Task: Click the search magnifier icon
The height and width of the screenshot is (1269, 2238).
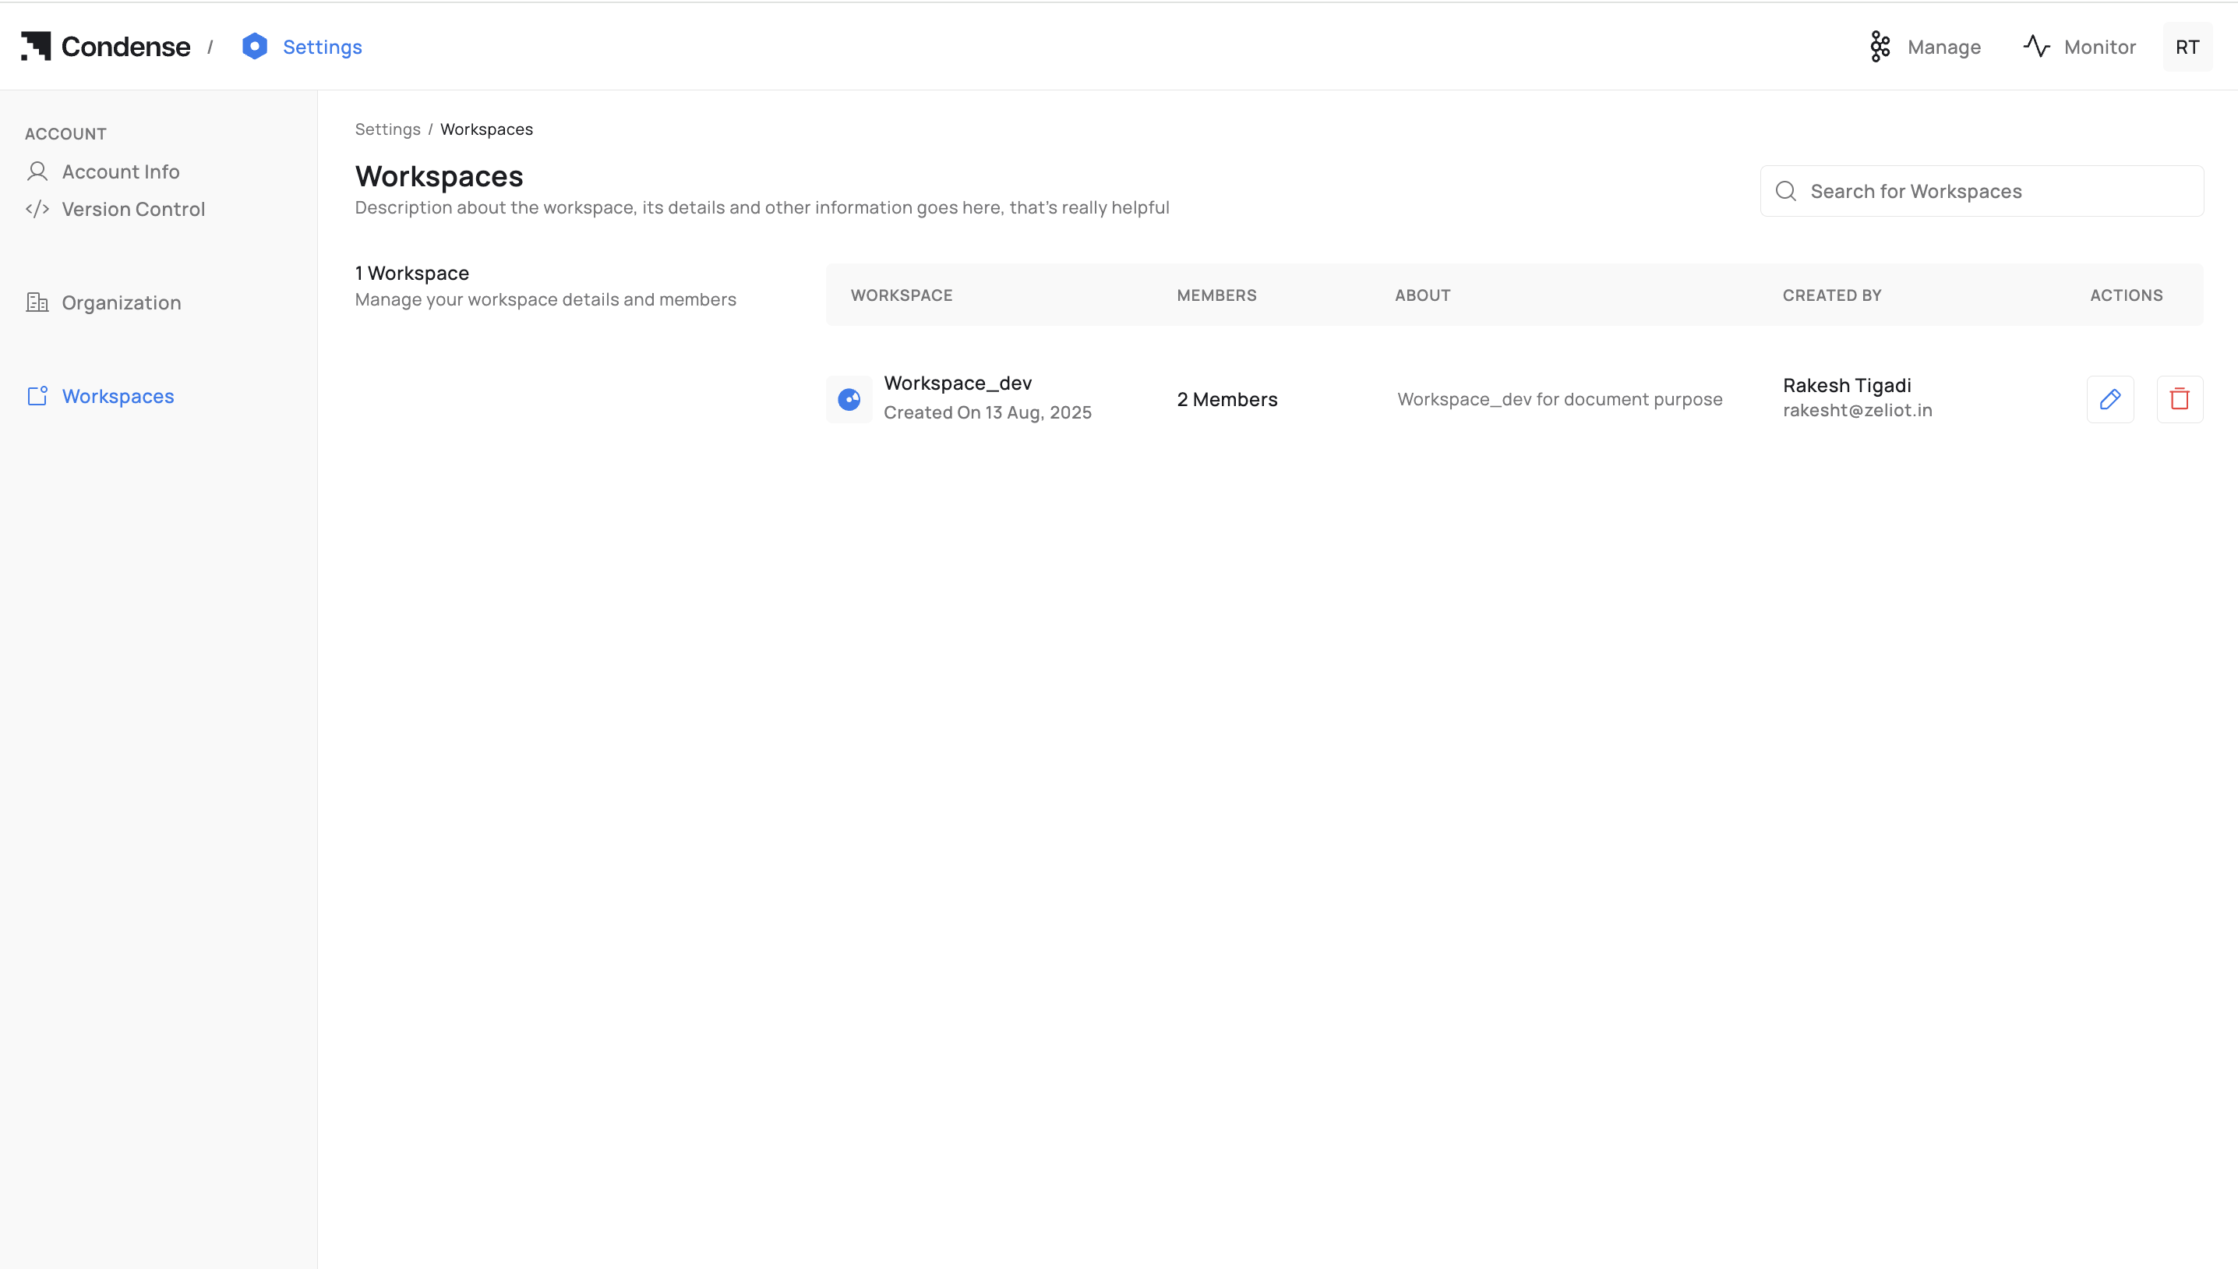Action: 1785,191
